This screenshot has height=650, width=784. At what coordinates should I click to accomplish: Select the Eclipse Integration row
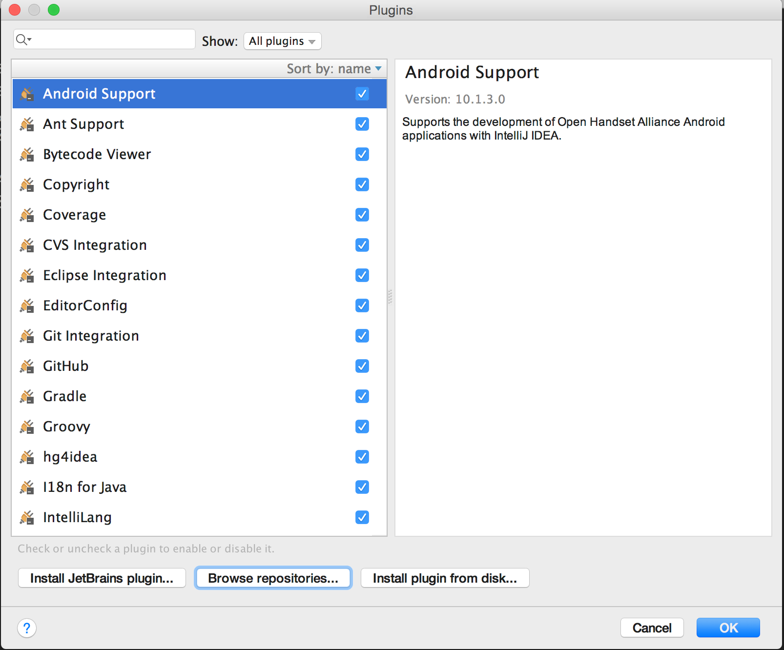[x=199, y=275]
